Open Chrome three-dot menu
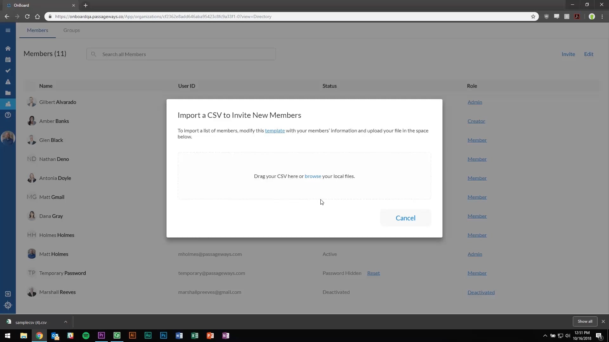Image resolution: width=609 pixels, height=342 pixels. pos(602,16)
